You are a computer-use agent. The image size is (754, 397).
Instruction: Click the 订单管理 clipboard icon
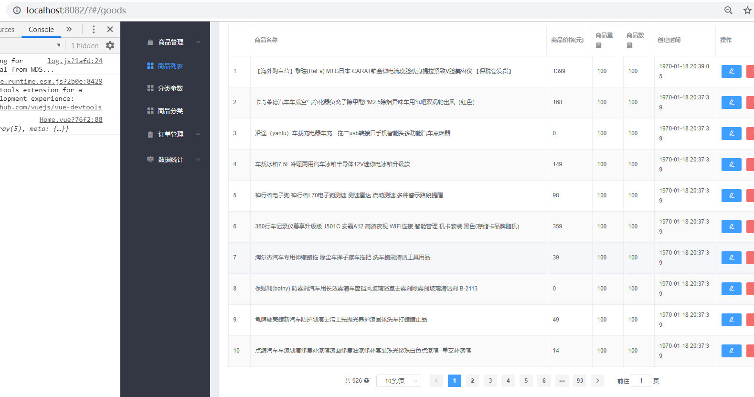click(150, 134)
